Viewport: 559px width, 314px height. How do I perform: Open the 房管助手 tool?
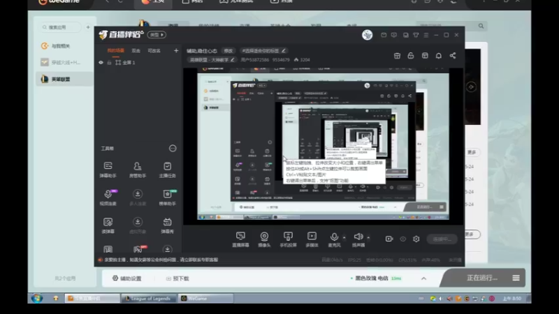137,170
